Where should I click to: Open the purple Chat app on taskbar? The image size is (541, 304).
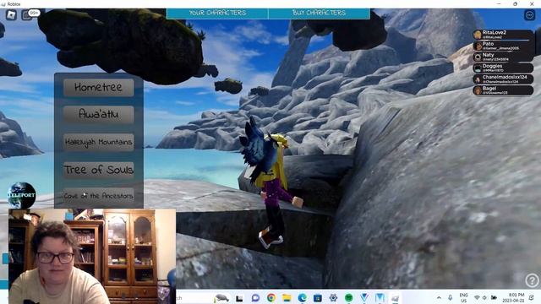[x=255, y=298]
